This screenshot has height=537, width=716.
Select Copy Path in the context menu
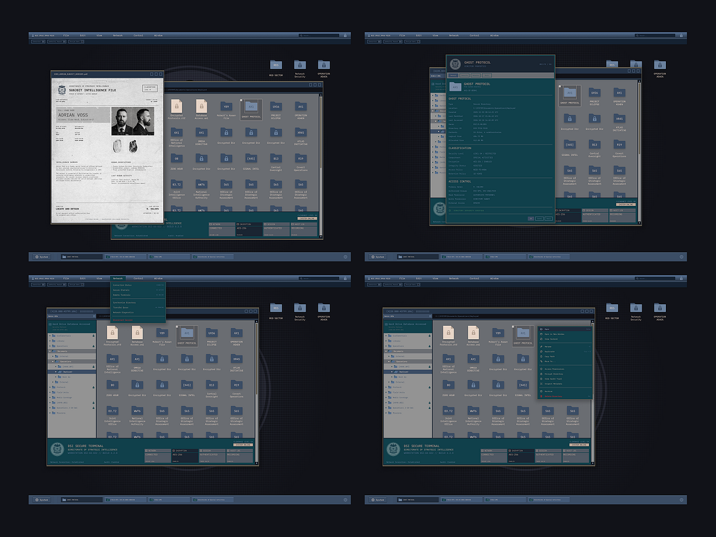[x=565, y=356]
